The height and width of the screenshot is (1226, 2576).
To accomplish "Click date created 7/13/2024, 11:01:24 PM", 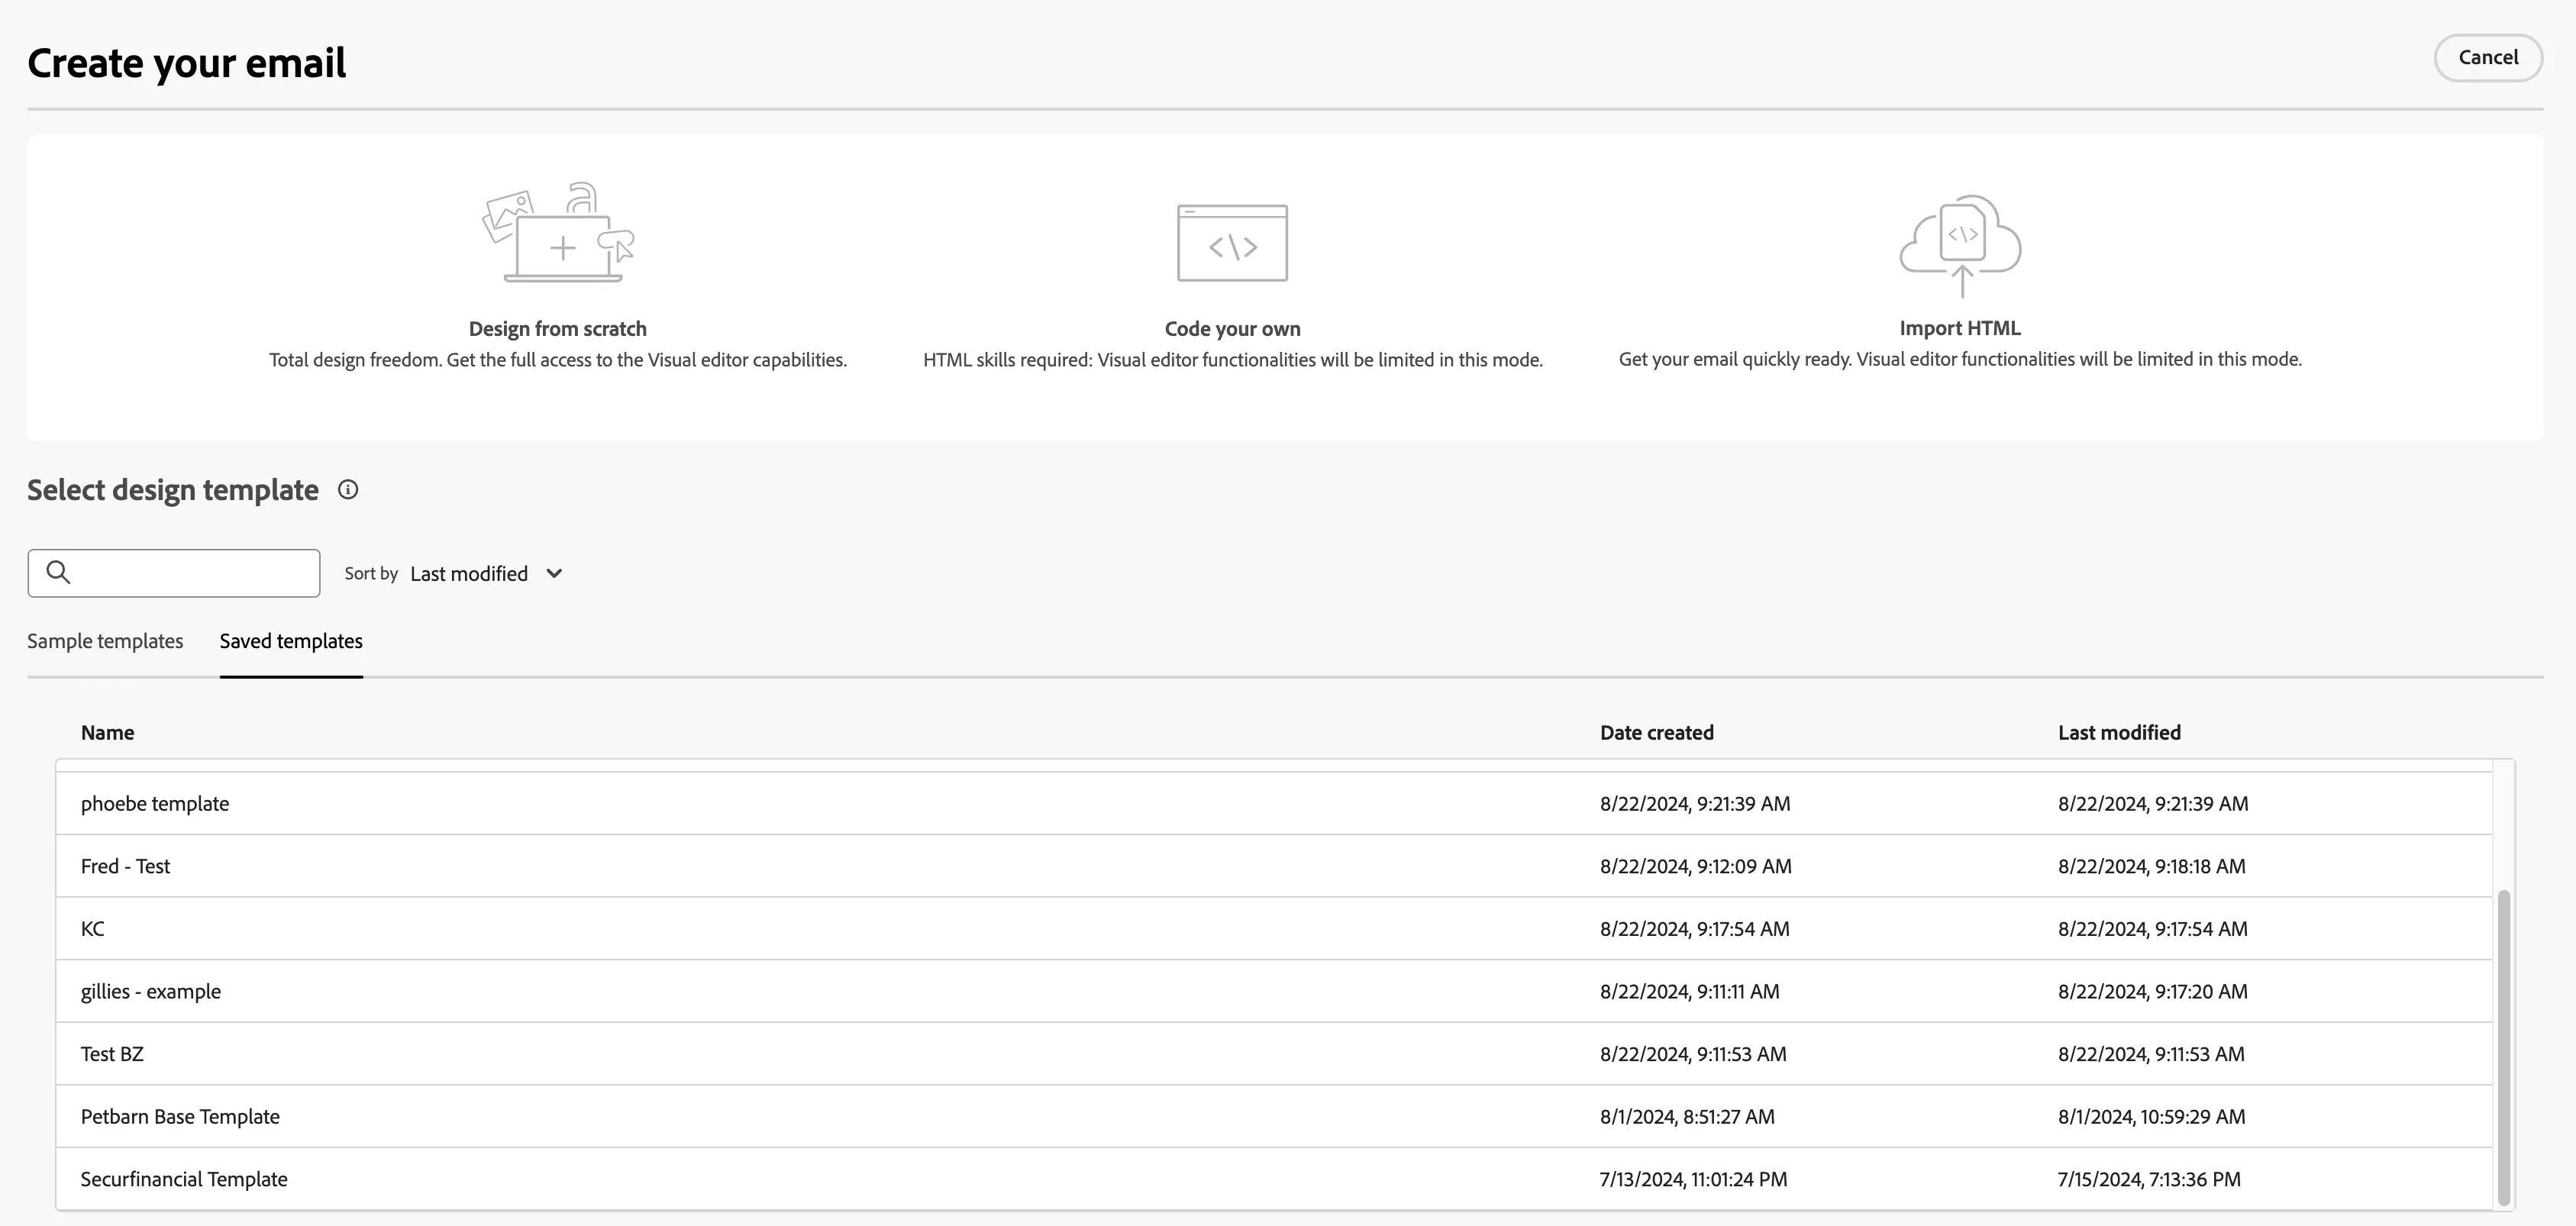I will tap(1693, 1179).
